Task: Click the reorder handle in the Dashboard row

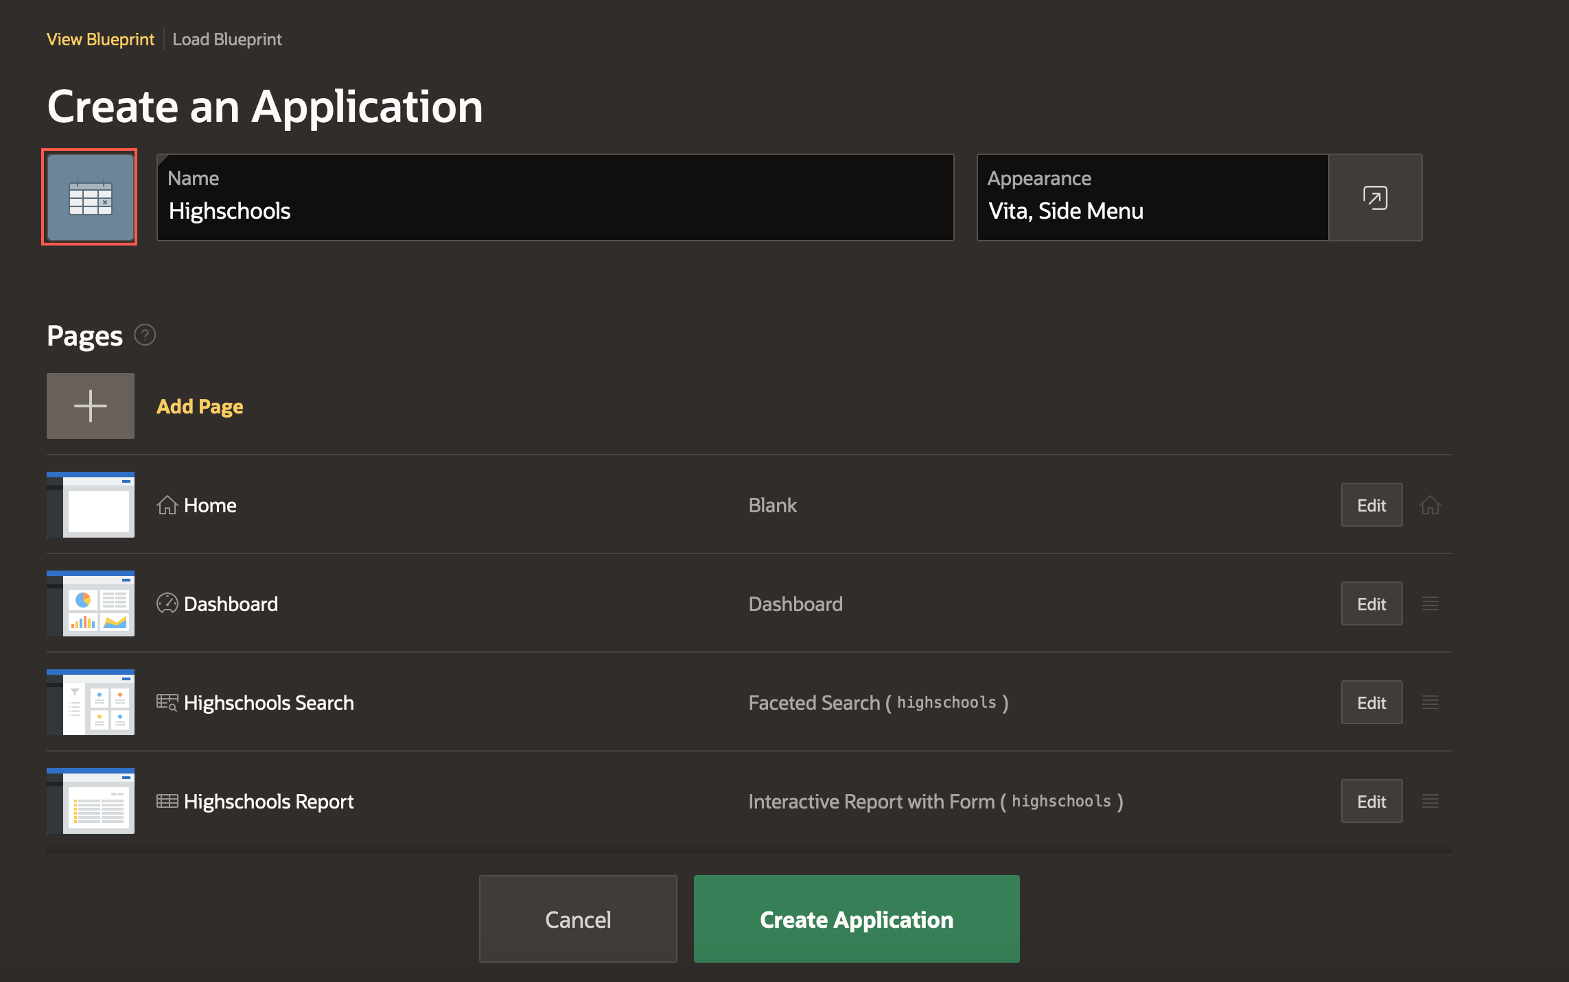Action: [1430, 603]
